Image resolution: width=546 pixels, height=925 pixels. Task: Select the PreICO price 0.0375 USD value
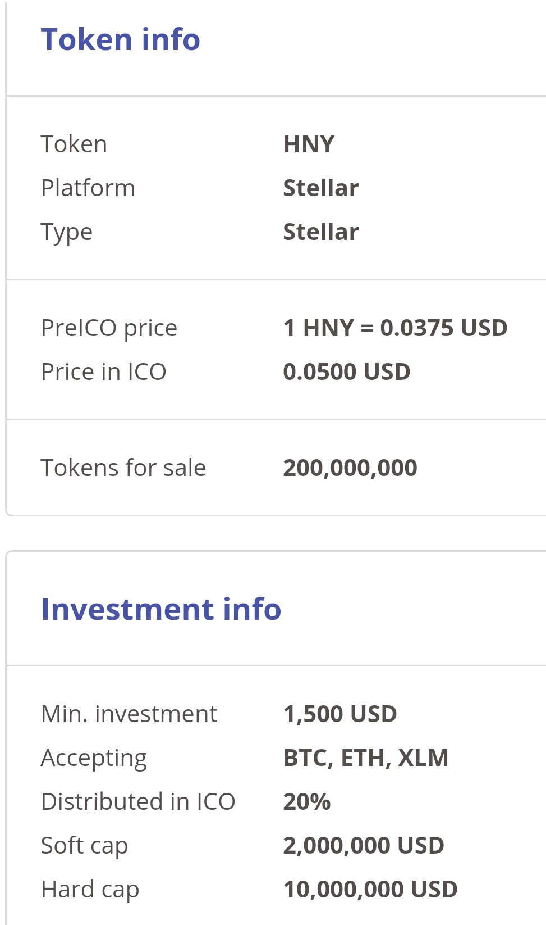pyautogui.click(x=395, y=328)
